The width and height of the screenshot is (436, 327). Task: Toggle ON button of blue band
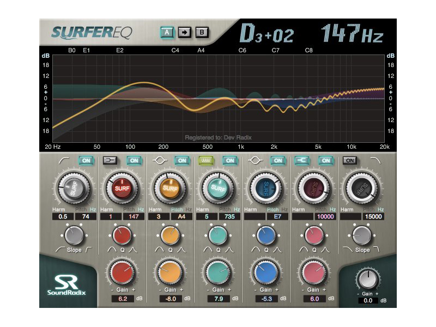(278, 160)
